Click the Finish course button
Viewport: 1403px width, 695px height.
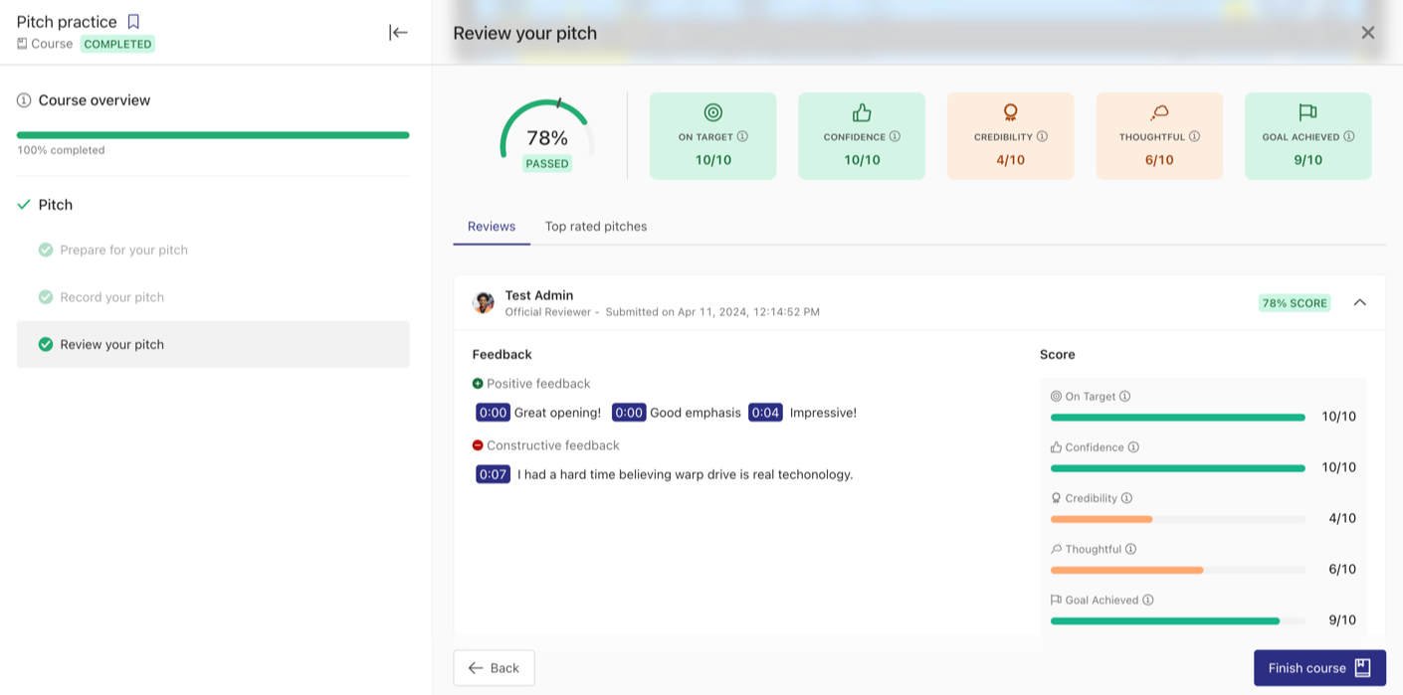pyautogui.click(x=1319, y=668)
